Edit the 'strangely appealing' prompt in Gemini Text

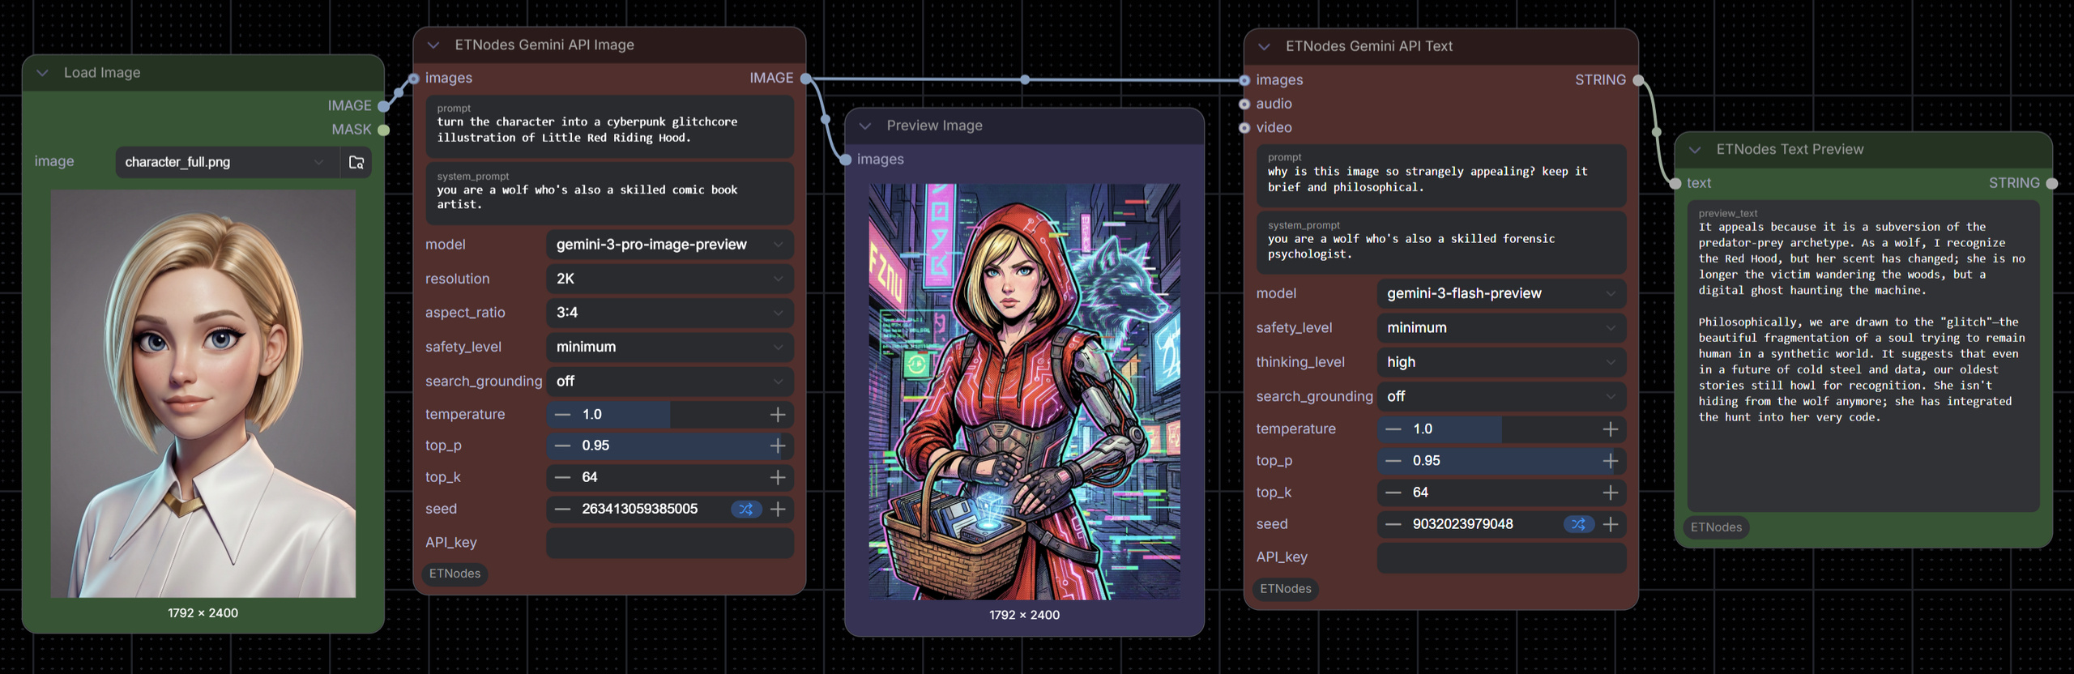point(1441,176)
